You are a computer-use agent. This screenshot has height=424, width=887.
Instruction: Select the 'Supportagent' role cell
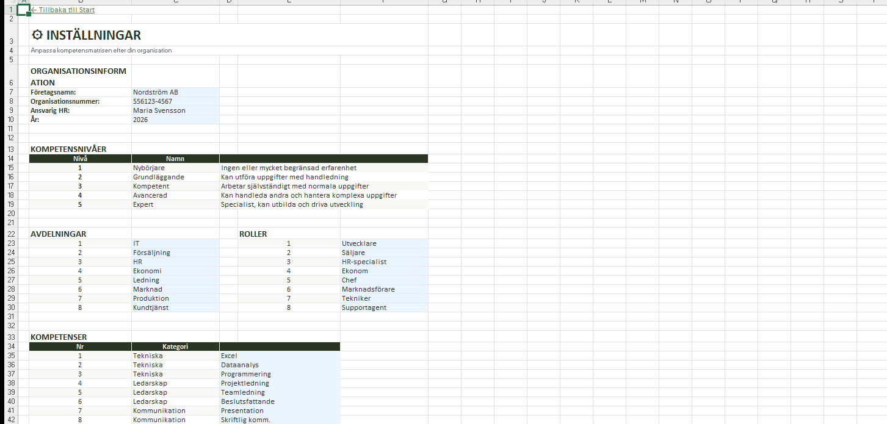(x=383, y=307)
